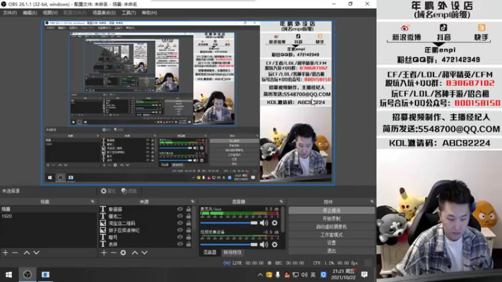Toggle visibility eye for the last source in 来源 list
The image size is (502, 282).
coord(180,244)
